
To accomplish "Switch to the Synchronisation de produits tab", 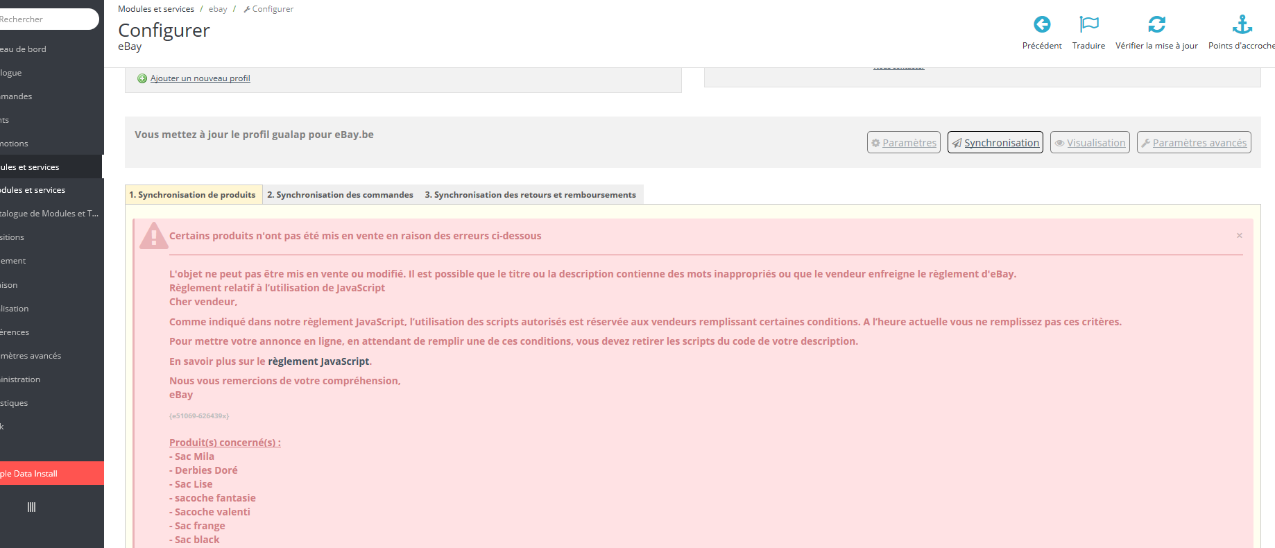I will tap(193, 195).
